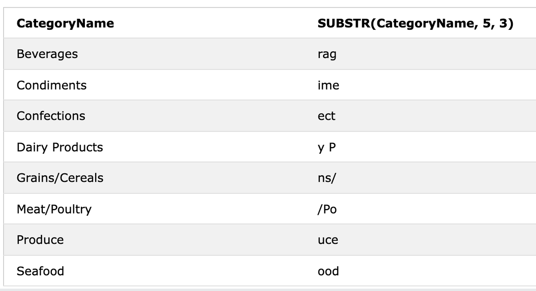The height and width of the screenshot is (291, 536).
Task: Click the substring result 'ime'
Action: pyautogui.click(x=328, y=85)
